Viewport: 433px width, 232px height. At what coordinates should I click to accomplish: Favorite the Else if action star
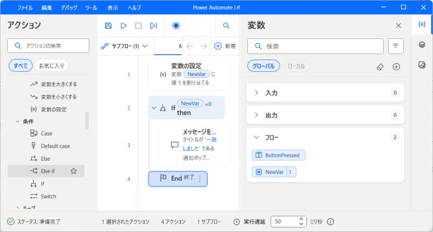(74, 171)
